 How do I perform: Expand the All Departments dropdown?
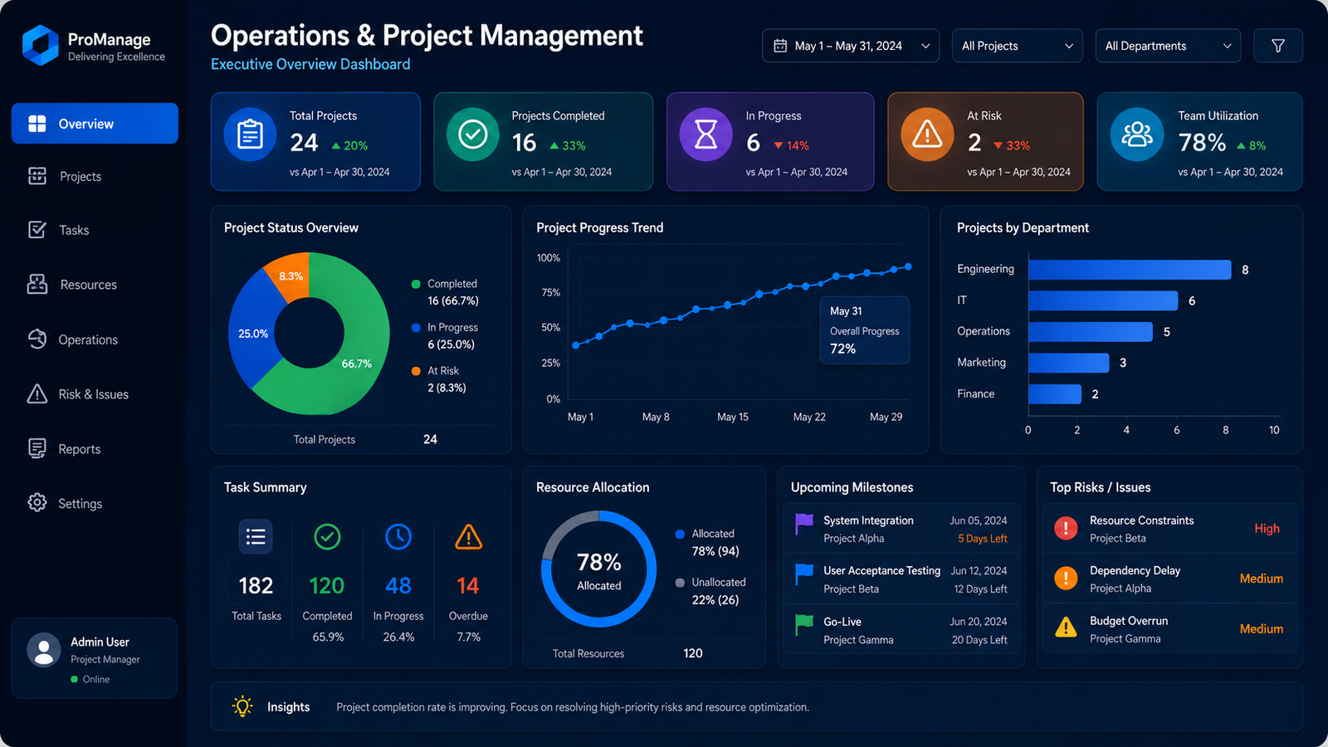pyautogui.click(x=1168, y=46)
